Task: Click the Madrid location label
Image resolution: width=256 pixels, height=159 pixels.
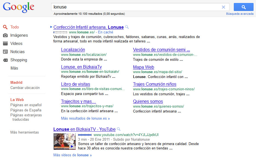Action: click(x=16, y=82)
